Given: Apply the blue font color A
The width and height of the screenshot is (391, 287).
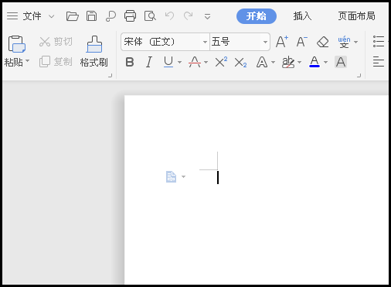Looking at the screenshot, I should (x=314, y=62).
